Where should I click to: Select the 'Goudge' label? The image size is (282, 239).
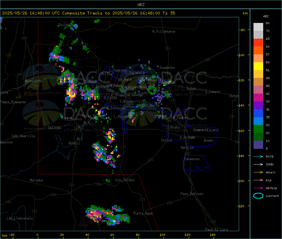click(137, 95)
